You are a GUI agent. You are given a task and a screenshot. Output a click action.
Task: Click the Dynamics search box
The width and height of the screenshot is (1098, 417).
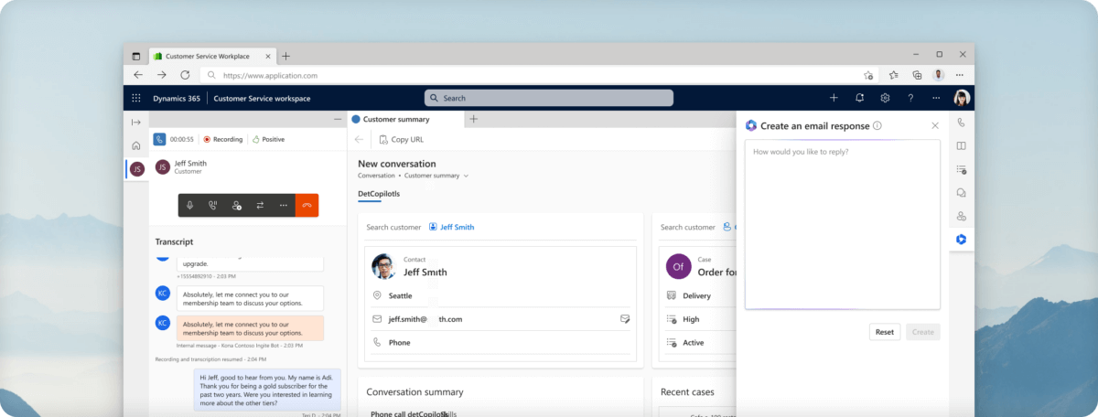[549, 98]
